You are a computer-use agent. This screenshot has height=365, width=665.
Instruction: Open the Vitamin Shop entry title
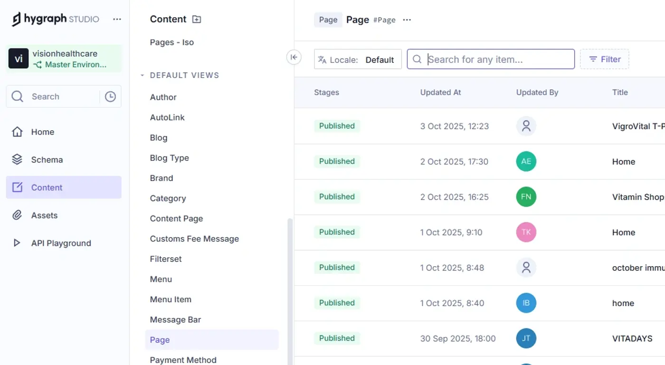[638, 197]
